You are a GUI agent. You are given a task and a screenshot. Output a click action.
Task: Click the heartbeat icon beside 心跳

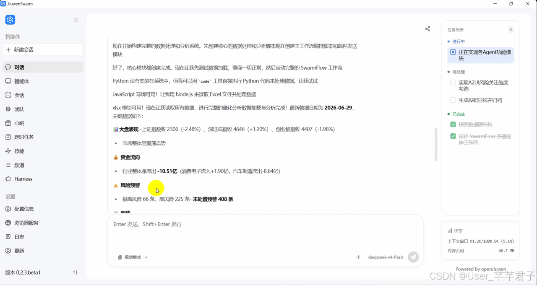(x=8, y=123)
